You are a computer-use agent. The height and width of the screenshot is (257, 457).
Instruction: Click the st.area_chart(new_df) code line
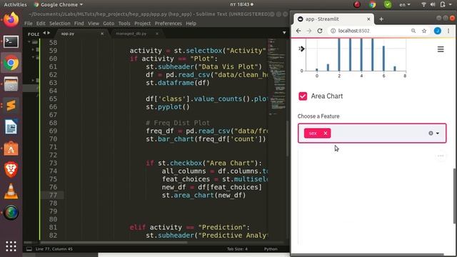[204, 195]
